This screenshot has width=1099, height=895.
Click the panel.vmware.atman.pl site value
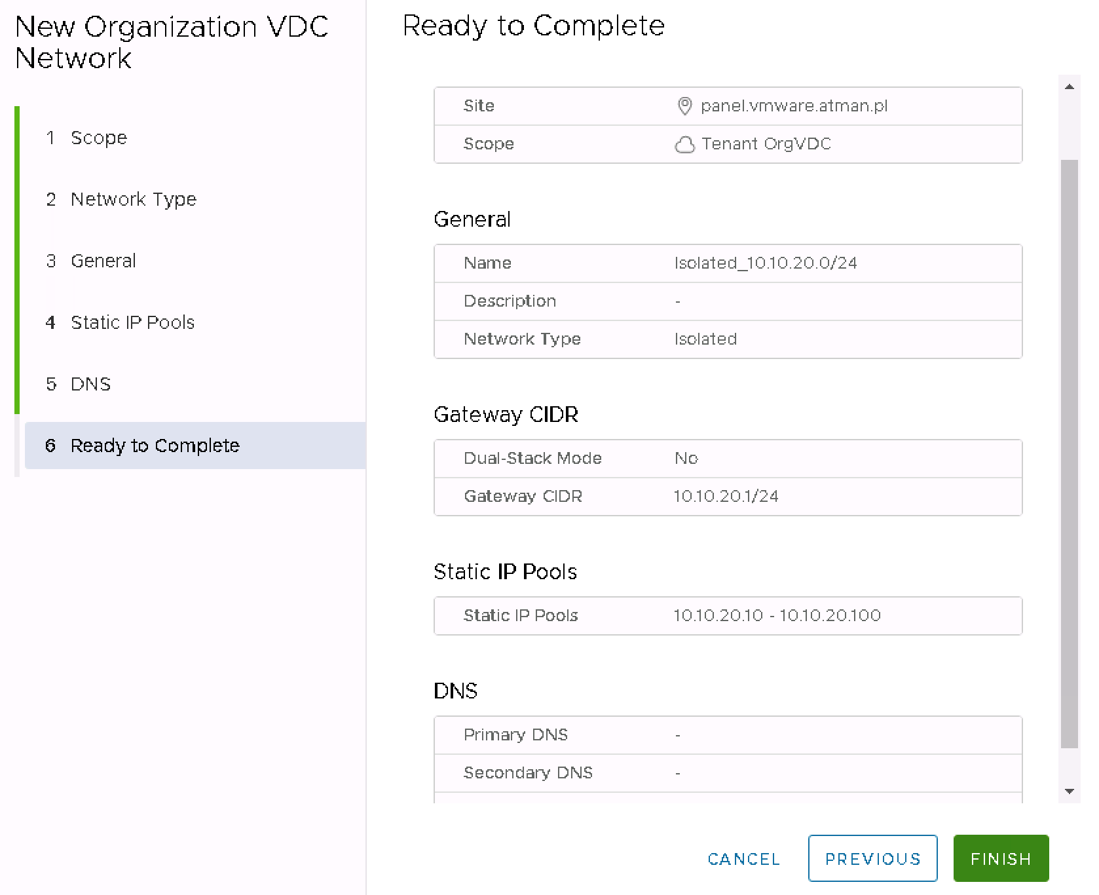794,106
